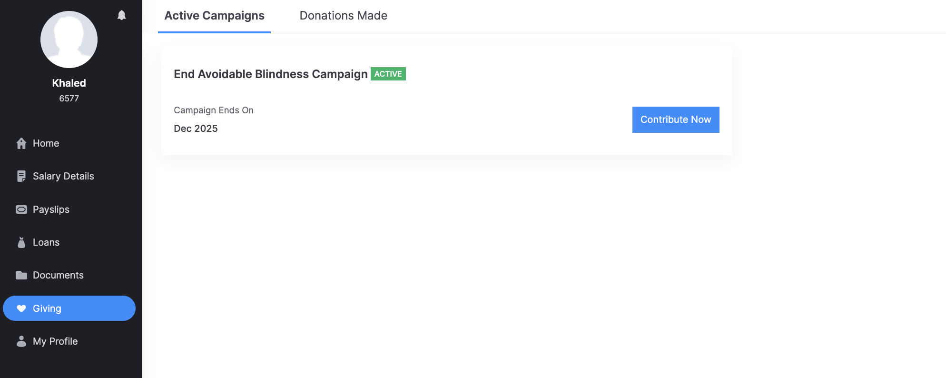
Task: Click the Documents folder icon
Action: click(21, 275)
